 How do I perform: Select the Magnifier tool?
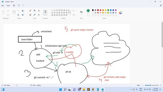39,15
